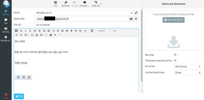Click the redo arrow

(x=60, y=35)
